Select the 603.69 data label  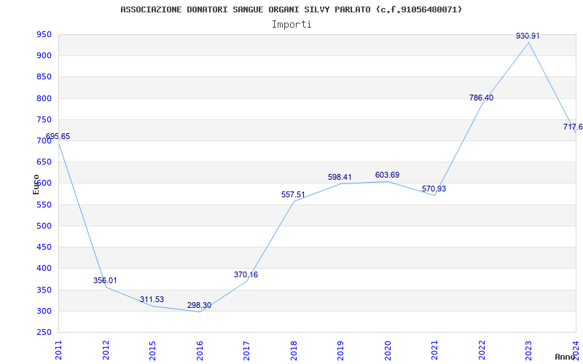click(387, 175)
